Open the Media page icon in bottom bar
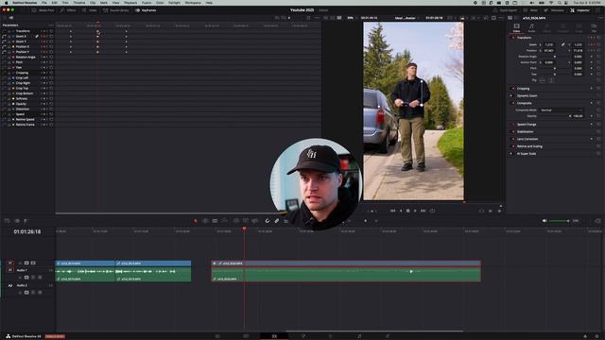605x340 pixels. [x=217, y=336]
